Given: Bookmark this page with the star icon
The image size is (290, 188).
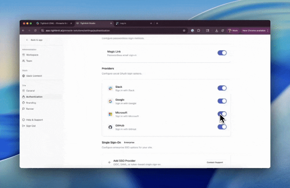Looking at the screenshot, I should (184, 31).
